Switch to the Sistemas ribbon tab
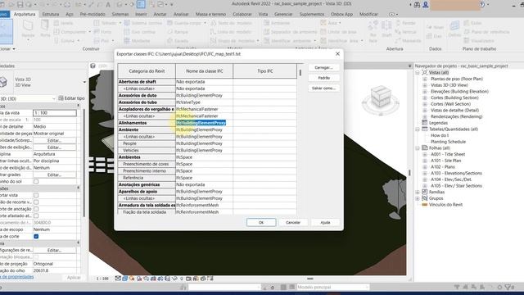This screenshot has width=524, height=295. pyautogui.click(x=120, y=15)
